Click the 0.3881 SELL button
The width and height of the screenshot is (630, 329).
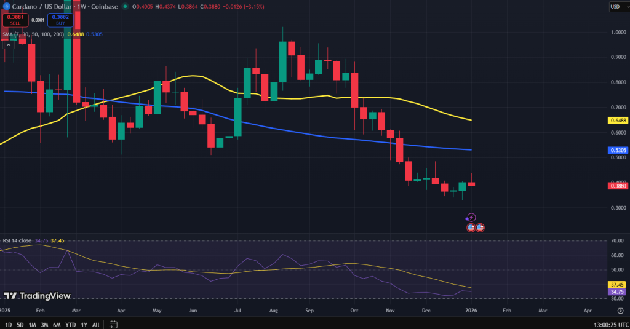pyautogui.click(x=15, y=20)
